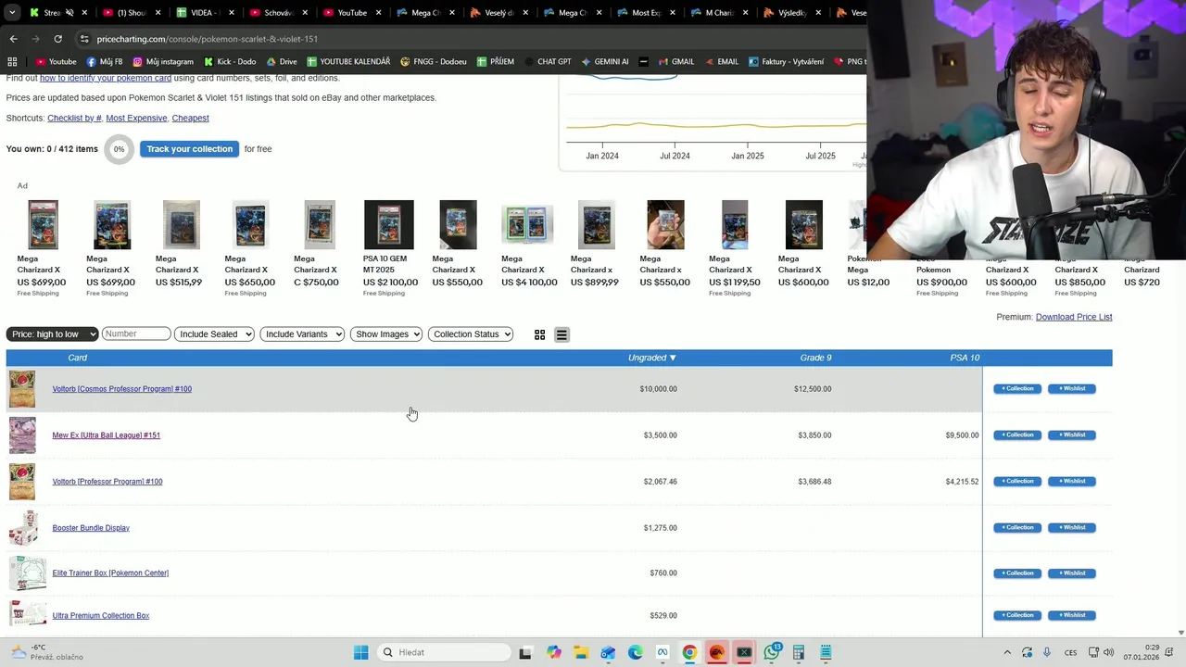1186x667 pixels.
Task: Sort by Grade 9 column header
Action: pyautogui.click(x=815, y=358)
